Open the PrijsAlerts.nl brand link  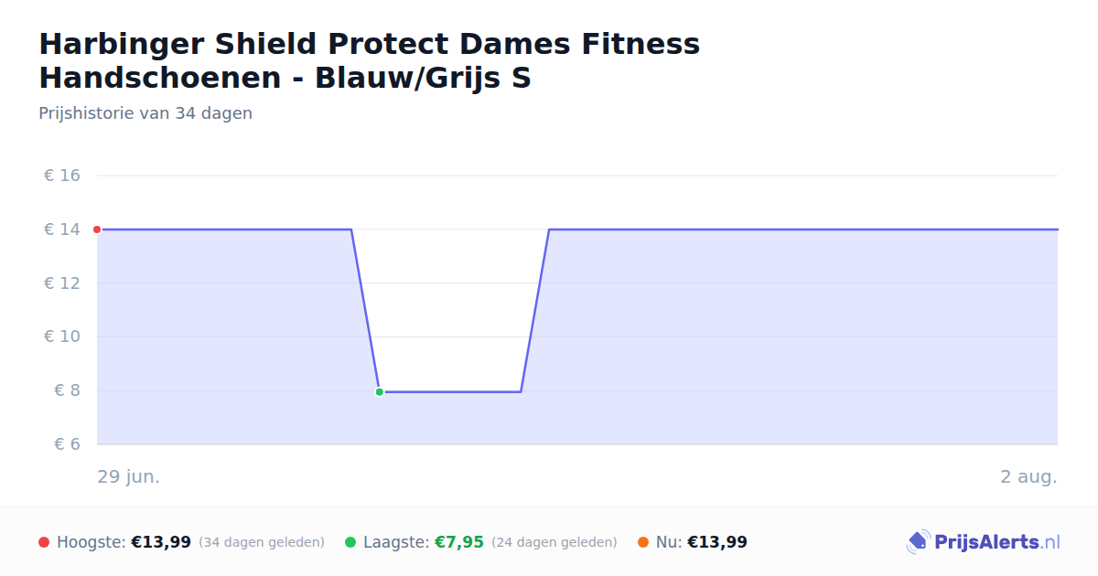click(x=984, y=542)
